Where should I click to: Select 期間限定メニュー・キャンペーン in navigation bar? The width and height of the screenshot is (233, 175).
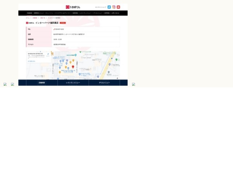[x=43, y=13]
